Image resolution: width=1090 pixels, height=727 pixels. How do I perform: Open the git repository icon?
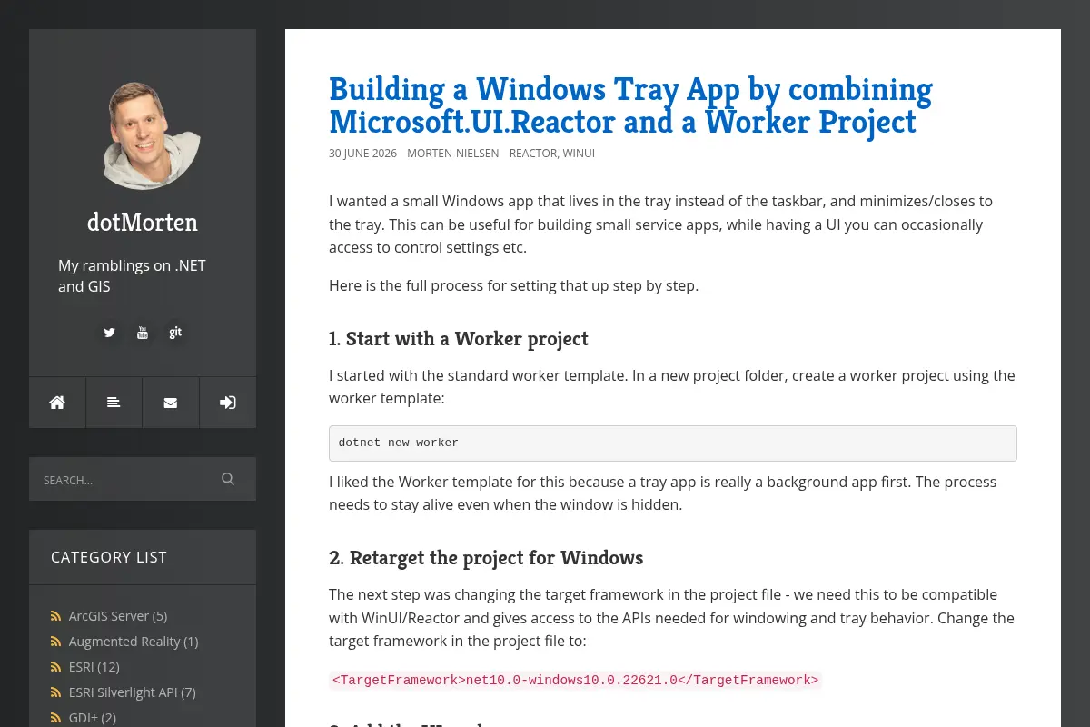(x=175, y=333)
